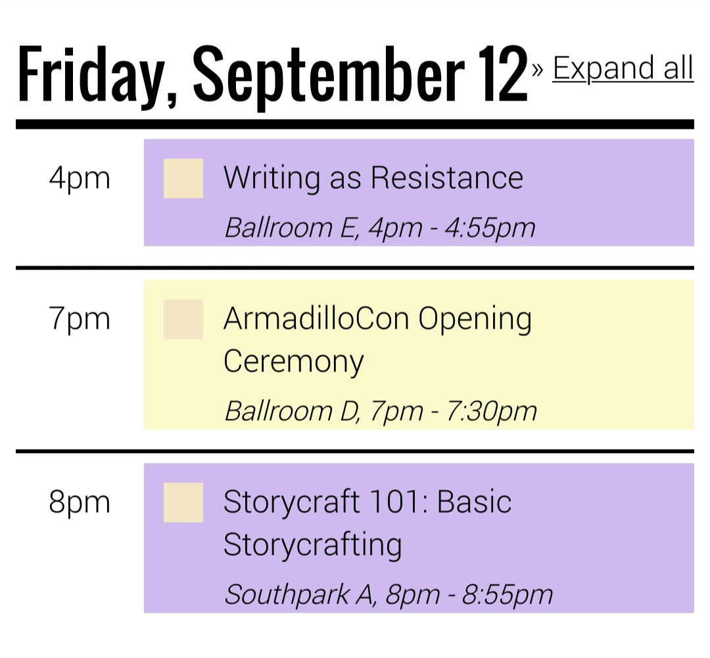Open the Writing as Resistance session title
The height and width of the screenshot is (658, 710).
tap(373, 177)
